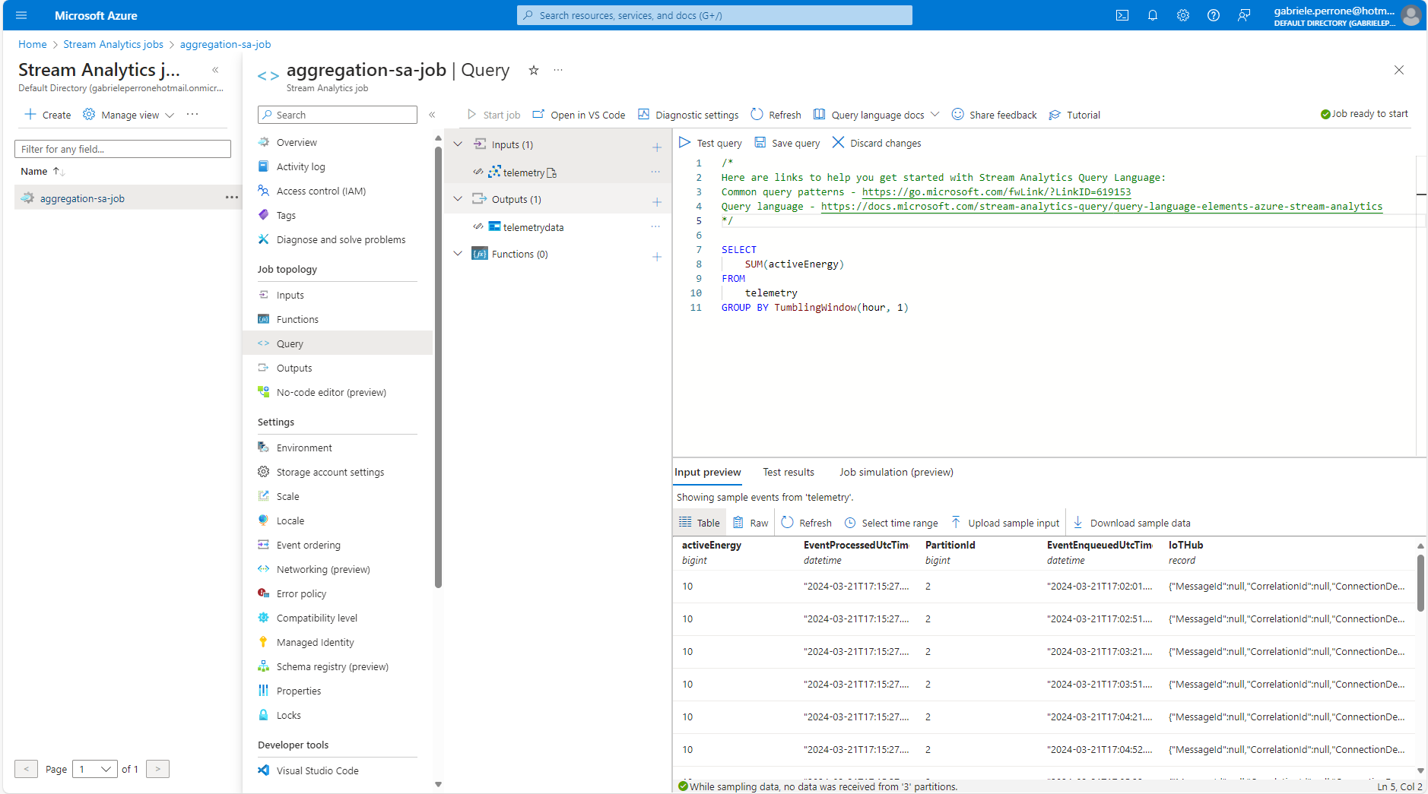Switch to the Test results tab
Image resolution: width=1428 pixels, height=794 pixels.
(x=789, y=472)
